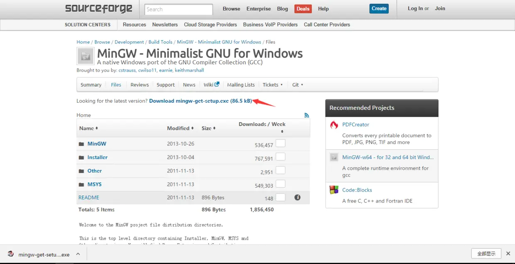Sort by Downloads / Week column
This screenshot has width=515, height=264.
click(262, 127)
